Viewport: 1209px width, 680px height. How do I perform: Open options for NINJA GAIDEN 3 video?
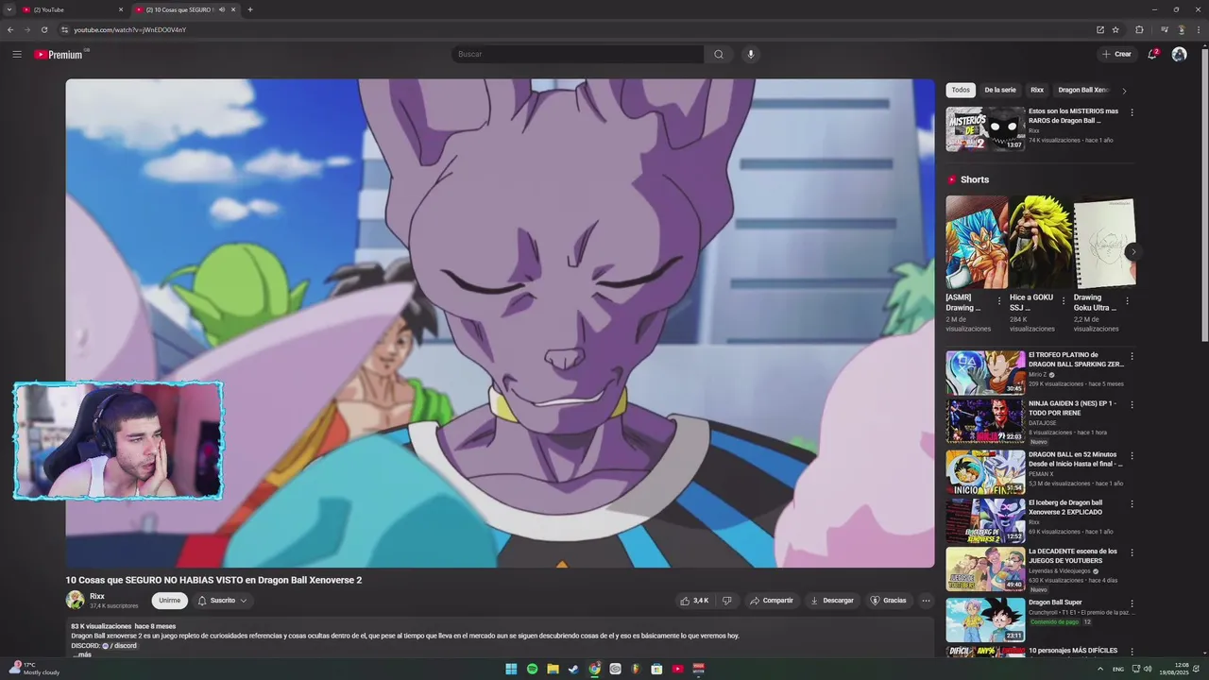click(1132, 405)
